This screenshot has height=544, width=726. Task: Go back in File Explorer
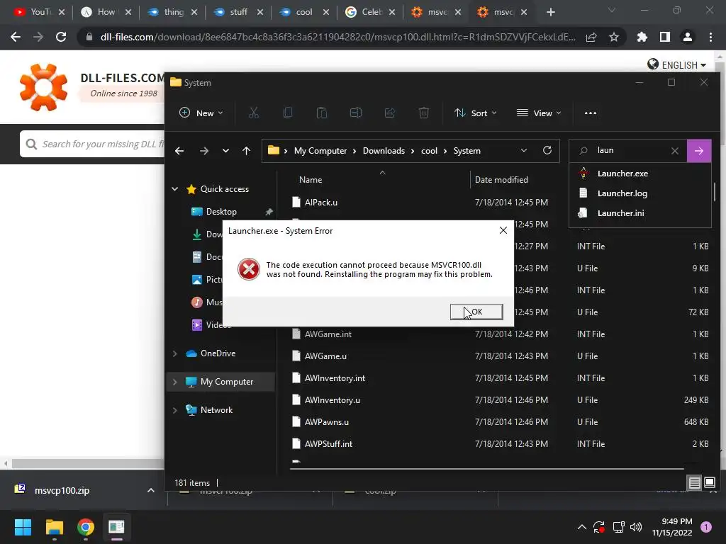click(179, 151)
